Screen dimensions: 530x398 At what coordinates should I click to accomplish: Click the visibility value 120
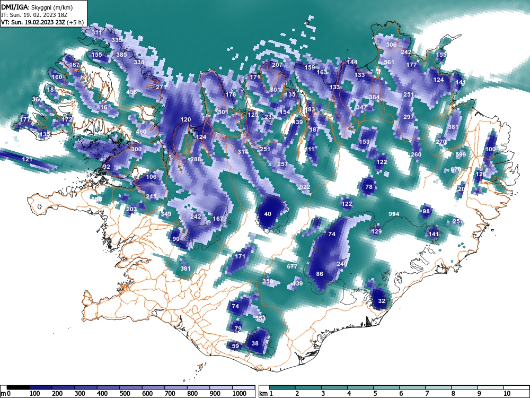[185, 119]
